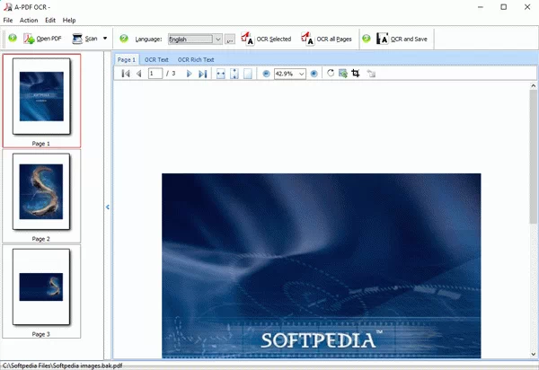The width and height of the screenshot is (539, 370).
Task: Go to the last page
Action: tap(202, 74)
